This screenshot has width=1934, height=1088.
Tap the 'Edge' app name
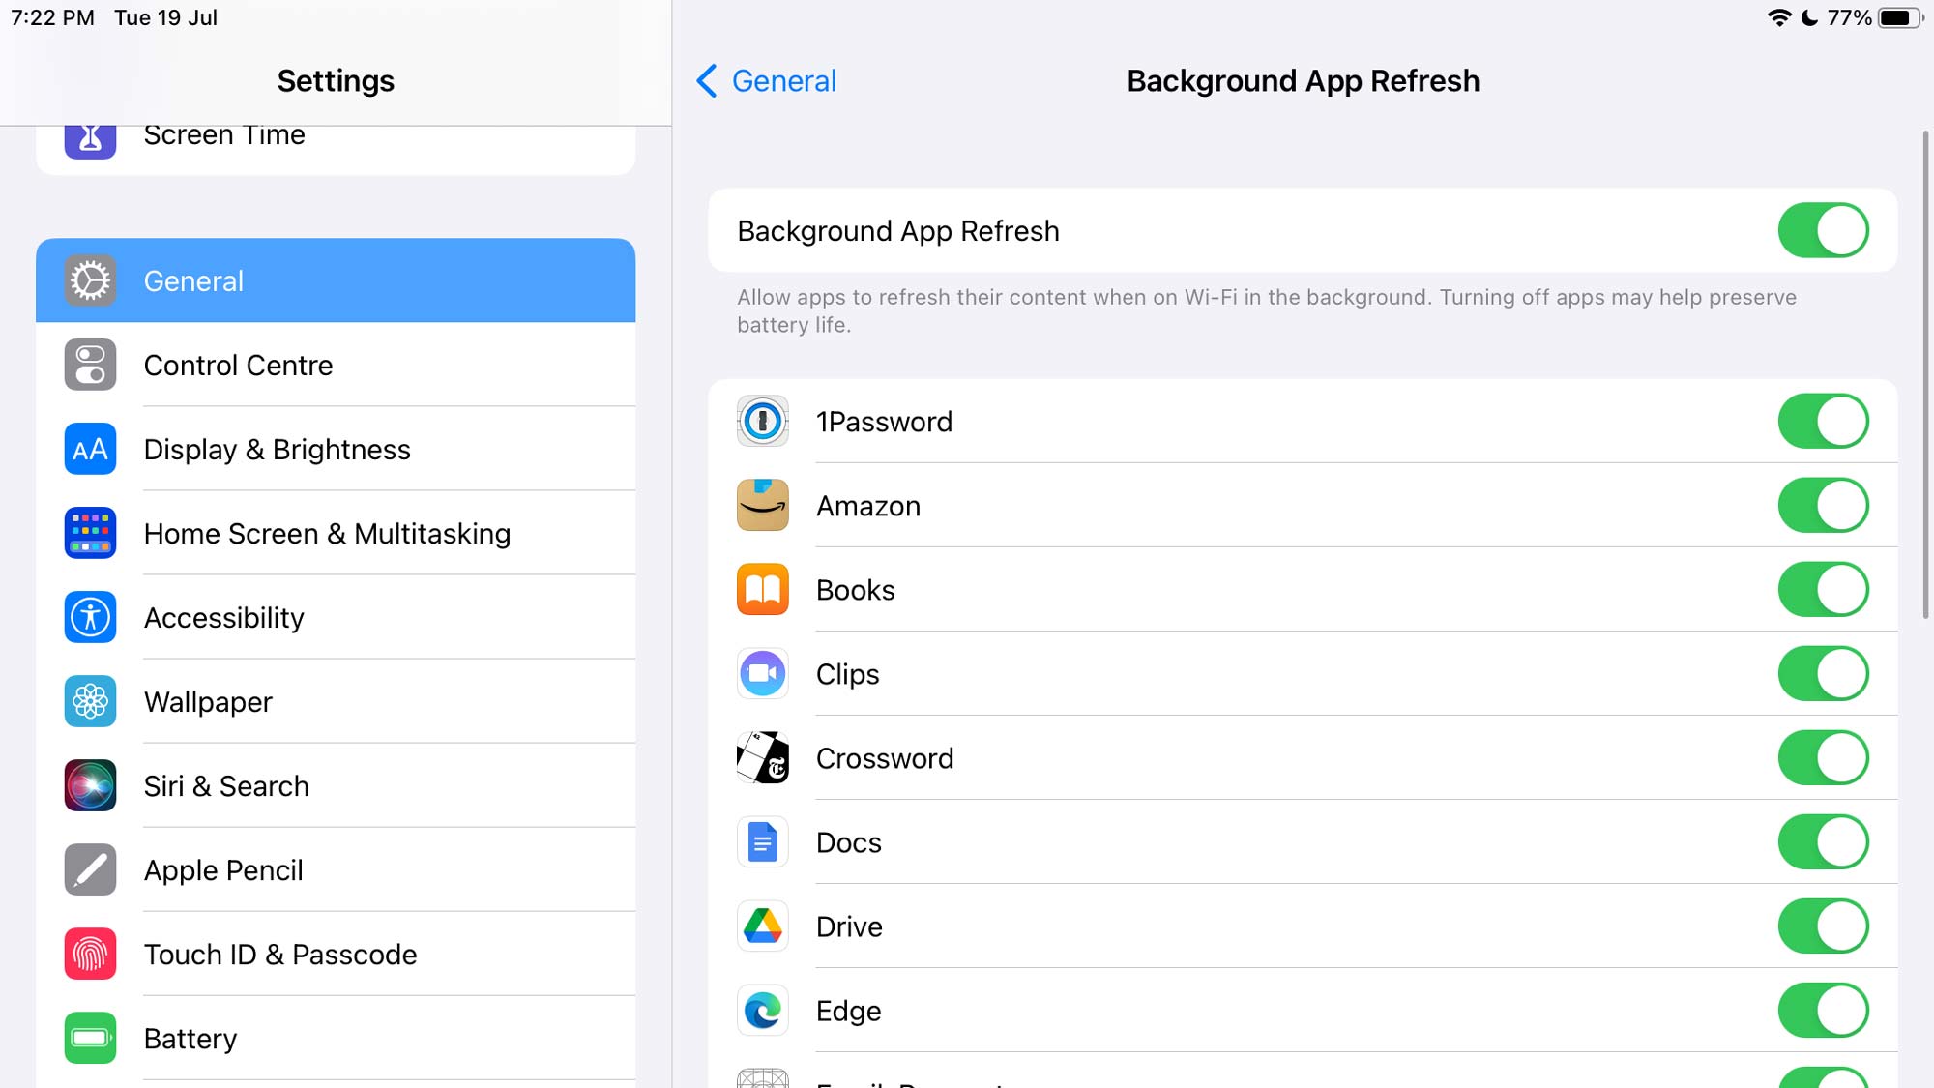click(x=848, y=1011)
